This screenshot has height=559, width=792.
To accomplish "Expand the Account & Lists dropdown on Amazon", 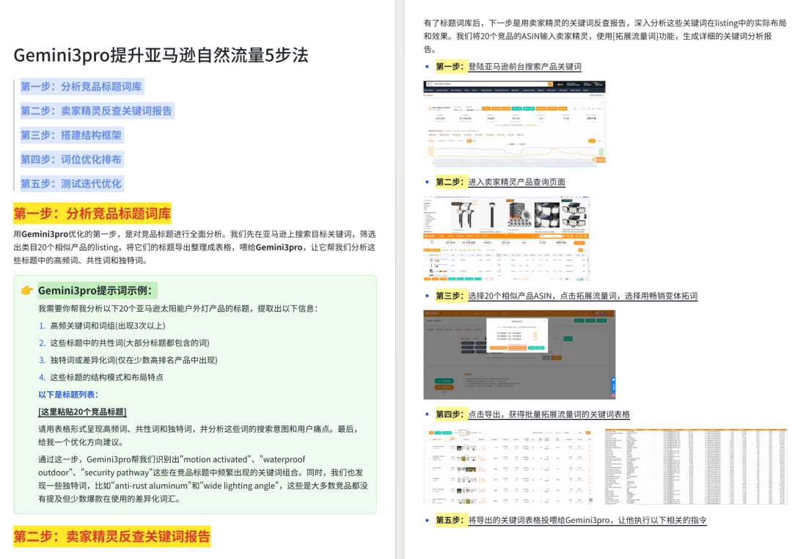I will point(573,84).
